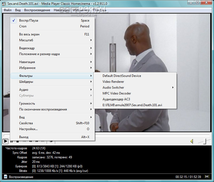The image size is (214, 182).
Task: Click the rewind (decrease speed) toolbar button
Action: click(30, 141)
